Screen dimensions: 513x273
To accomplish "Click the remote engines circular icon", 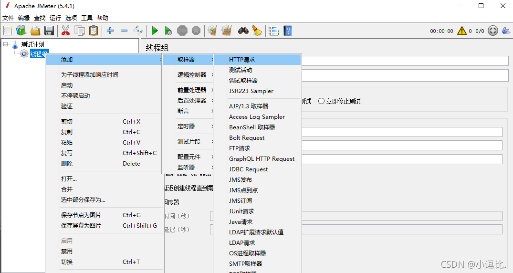I will tap(492, 31).
